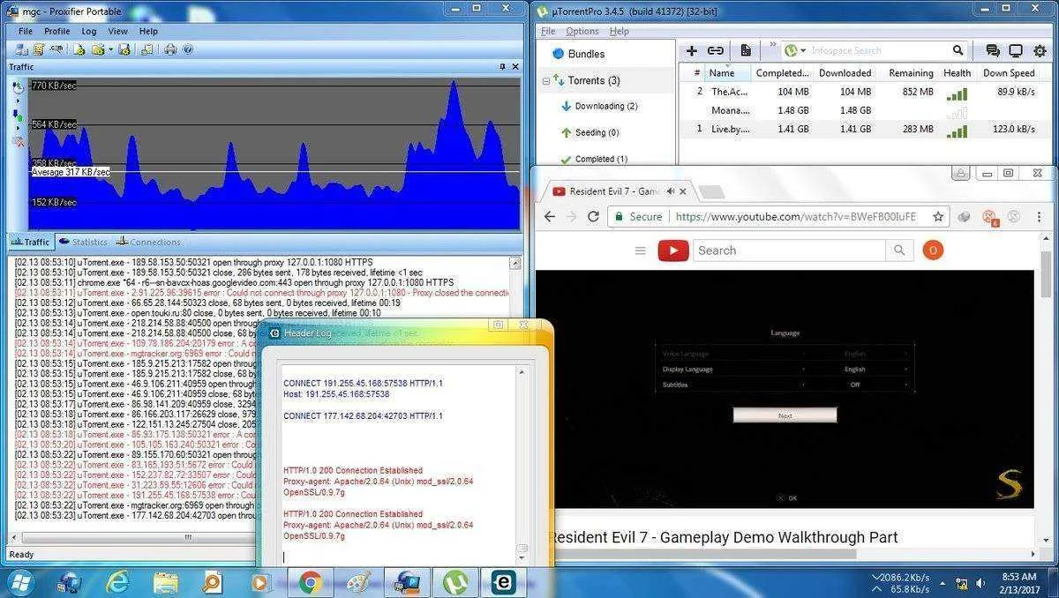The height and width of the screenshot is (598, 1059).
Task: Open YouTube hamburger guide menu
Action: [x=641, y=250]
